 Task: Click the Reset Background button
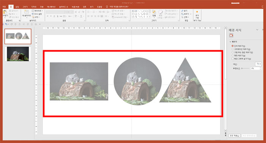coord(249,136)
